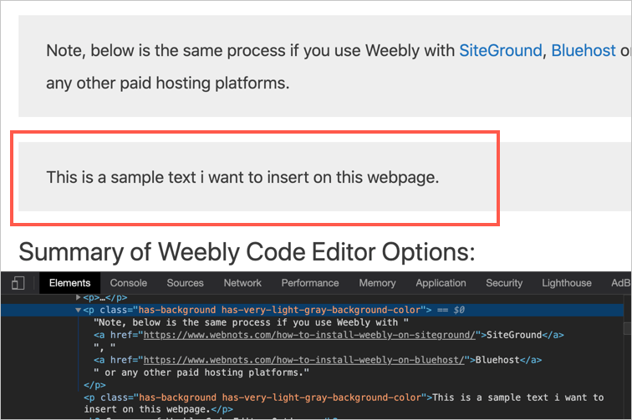This screenshot has width=632, height=420.
Task: Switch to the Memory tab
Action: 377,283
